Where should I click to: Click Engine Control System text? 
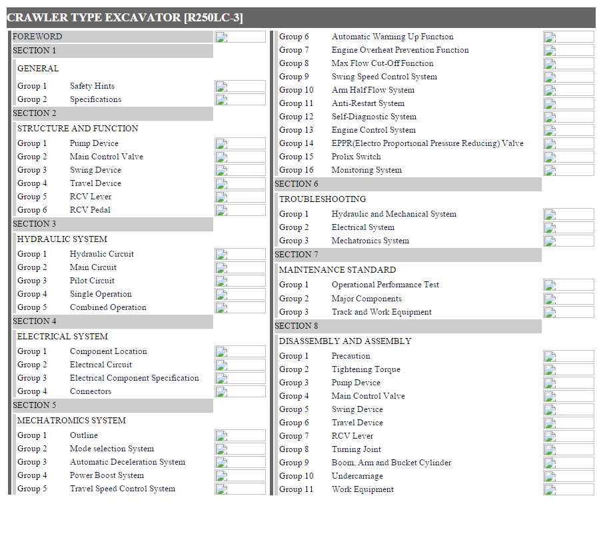(374, 130)
